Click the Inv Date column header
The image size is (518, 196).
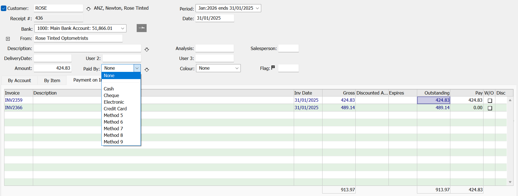[x=308, y=93]
